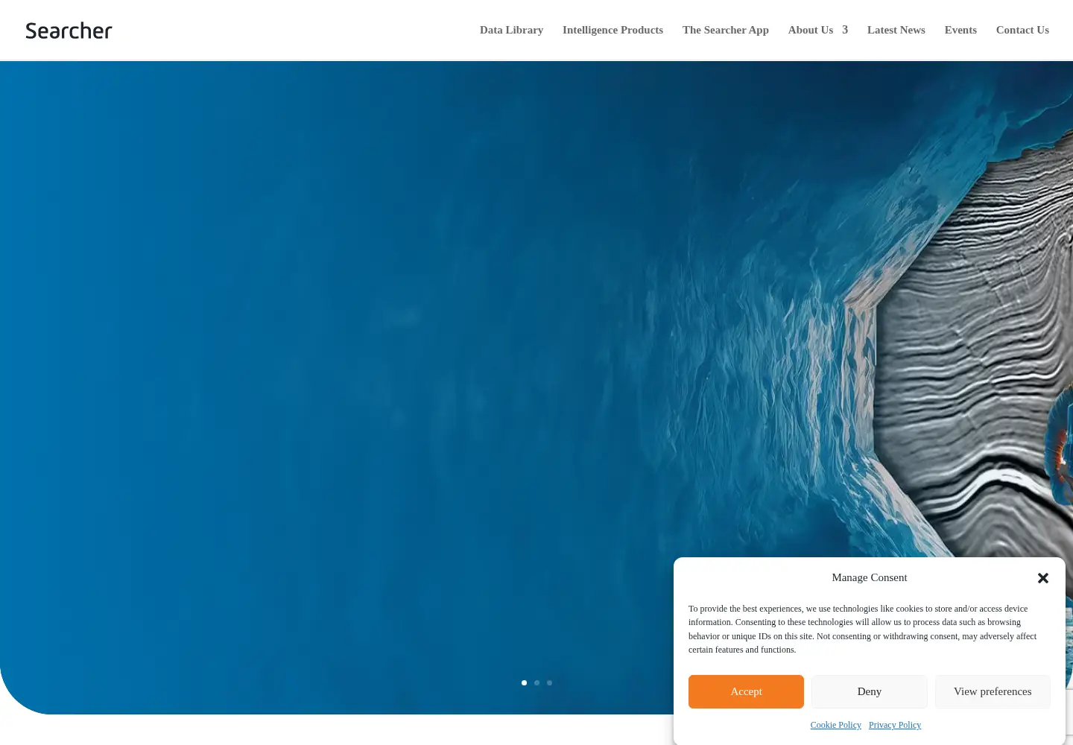Open View preferences for cookies
The image size is (1073, 745).
tap(993, 691)
